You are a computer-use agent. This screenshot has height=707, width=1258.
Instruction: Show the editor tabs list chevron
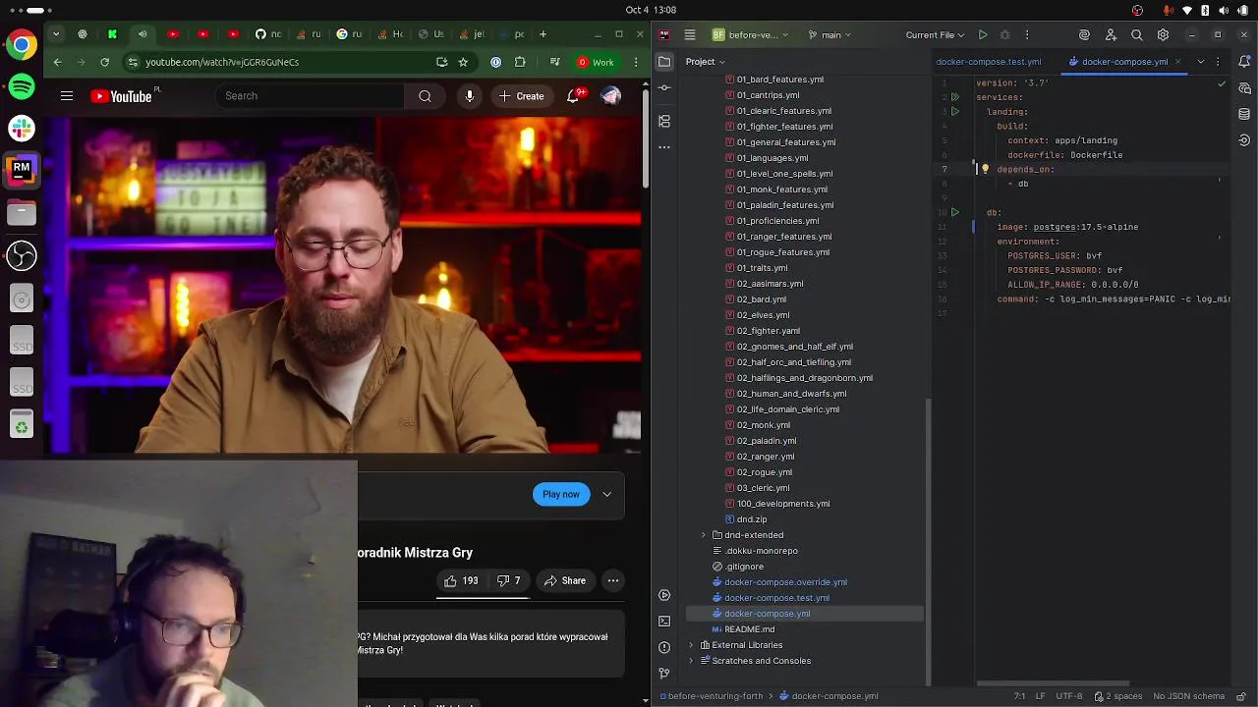1200,62
